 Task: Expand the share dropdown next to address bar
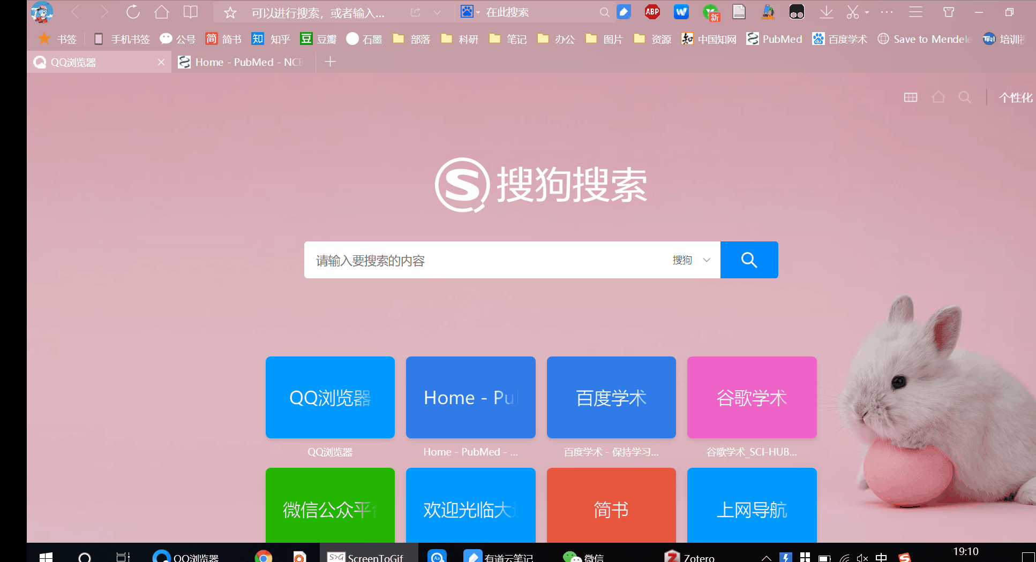[x=437, y=12]
